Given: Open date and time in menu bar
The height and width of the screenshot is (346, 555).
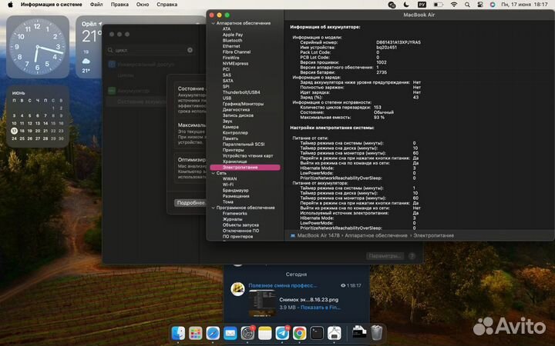Looking at the screenshot, I should (x=524, y=5).
